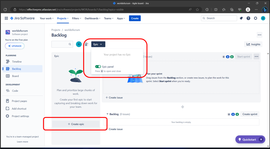Click the Start sprint button

tap(243, 57)
